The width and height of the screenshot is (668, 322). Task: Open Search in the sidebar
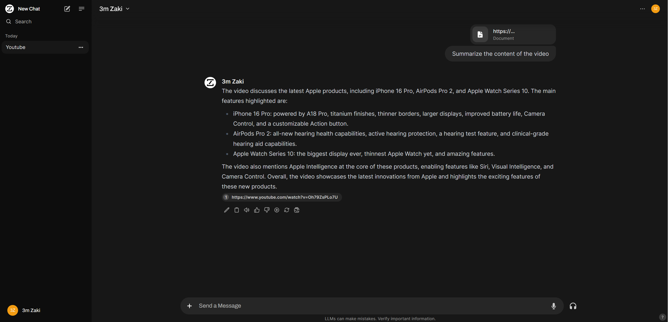(x=23, y=21)
